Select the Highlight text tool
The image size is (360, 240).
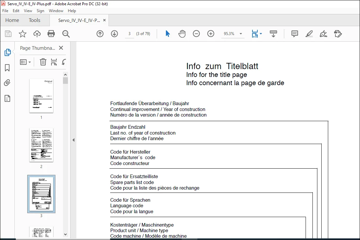(309, 34)
